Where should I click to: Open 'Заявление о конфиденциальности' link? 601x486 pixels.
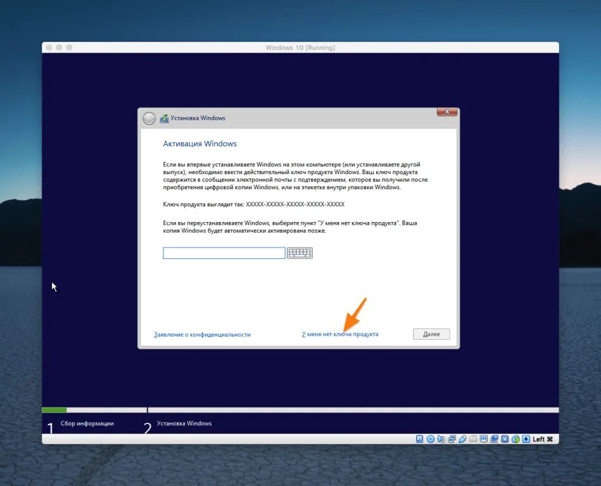203,334
